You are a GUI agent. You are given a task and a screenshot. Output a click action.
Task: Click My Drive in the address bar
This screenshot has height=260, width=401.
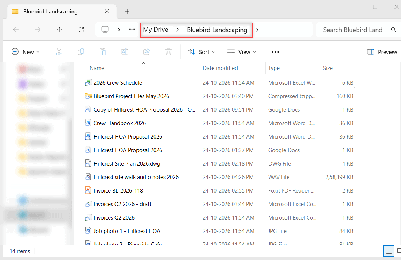click(156, 30)
